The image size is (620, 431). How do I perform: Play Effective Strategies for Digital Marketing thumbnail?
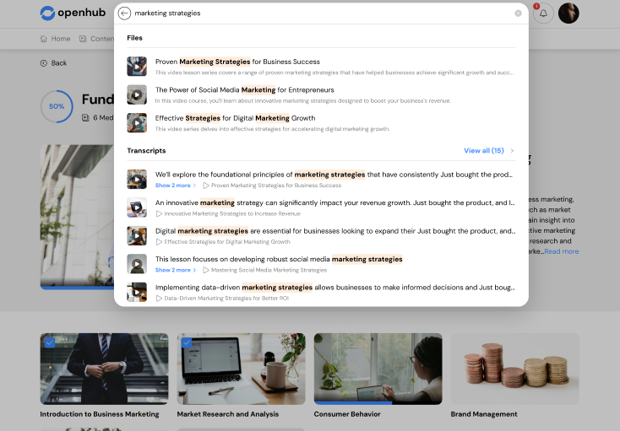point(137,122)
